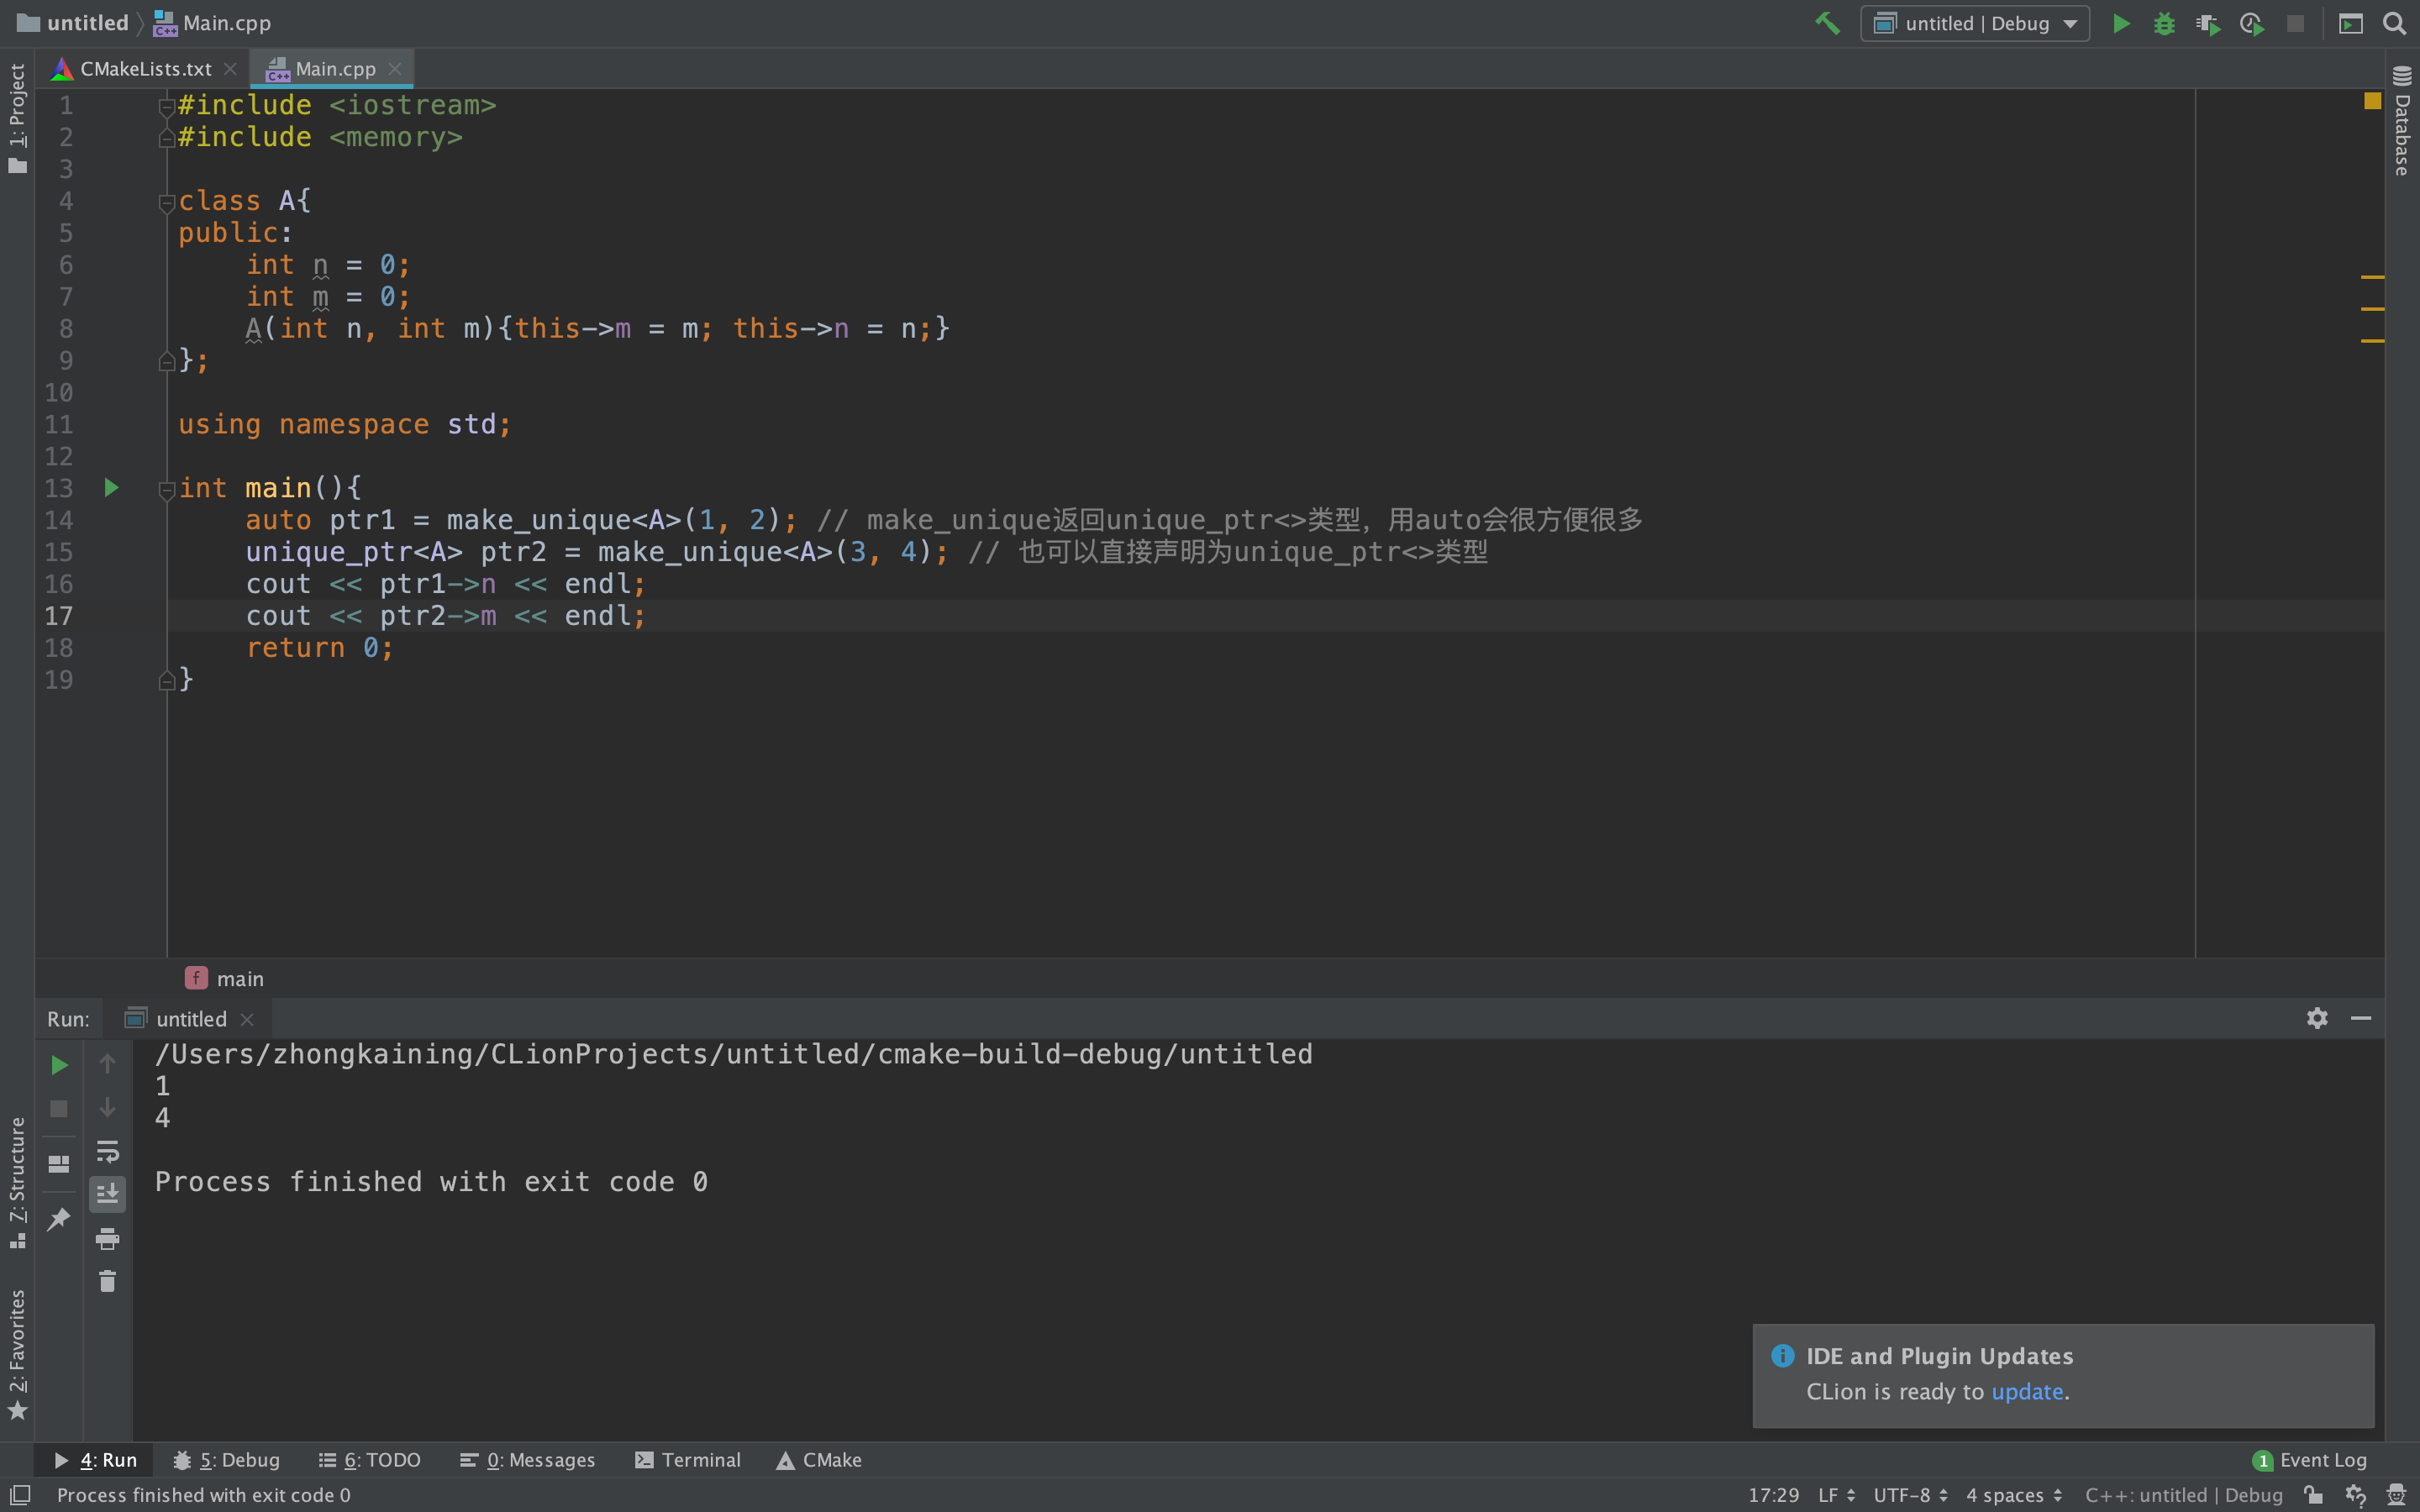Open the untitled | Debug configuration dropdown
2420x1512 pixels.
click(x=1975, y=23)
